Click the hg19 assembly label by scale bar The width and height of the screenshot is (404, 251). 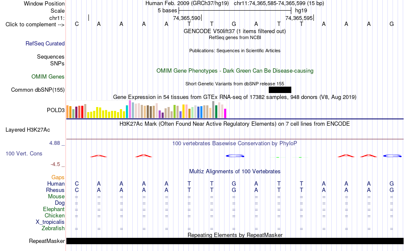[301, 11]
